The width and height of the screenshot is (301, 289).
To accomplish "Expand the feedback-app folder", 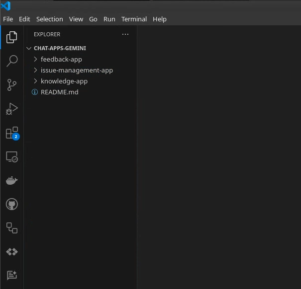I will 61,59.
